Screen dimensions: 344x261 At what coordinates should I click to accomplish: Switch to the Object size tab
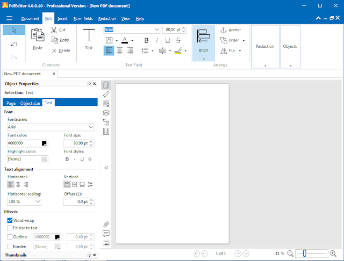tap(30, 103)
